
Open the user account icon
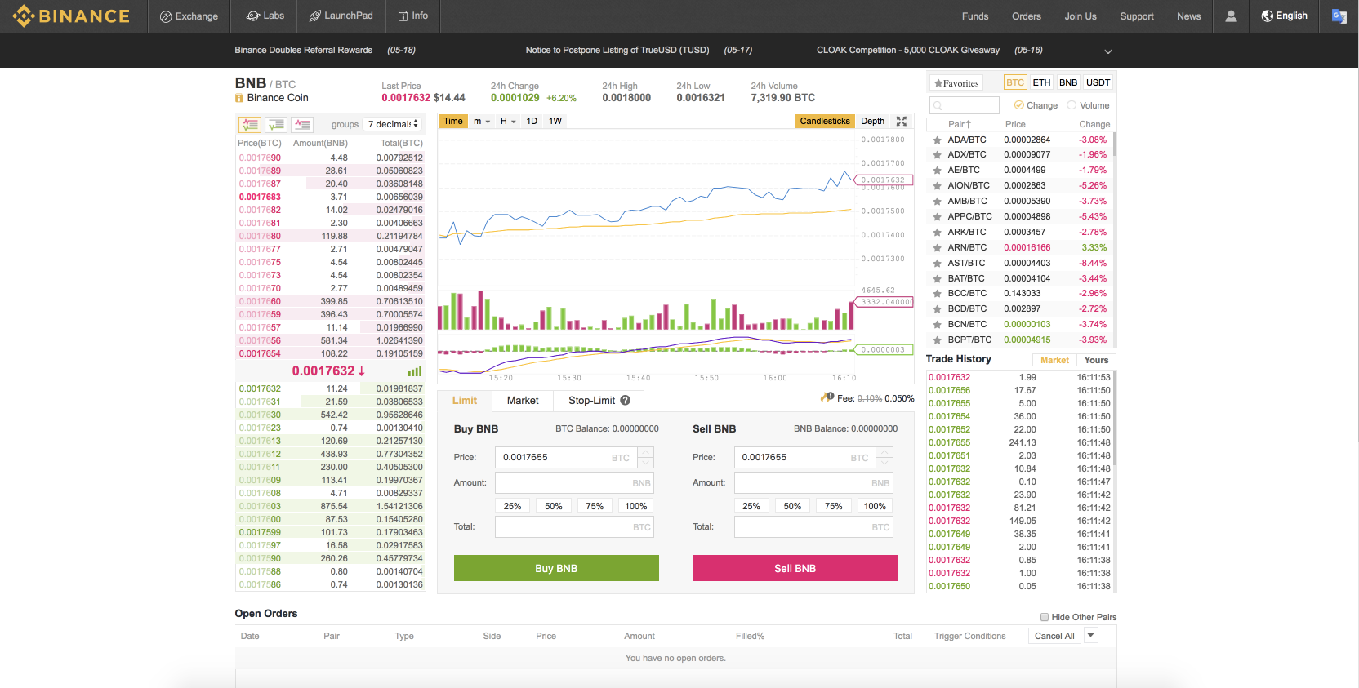point(1231,16)
